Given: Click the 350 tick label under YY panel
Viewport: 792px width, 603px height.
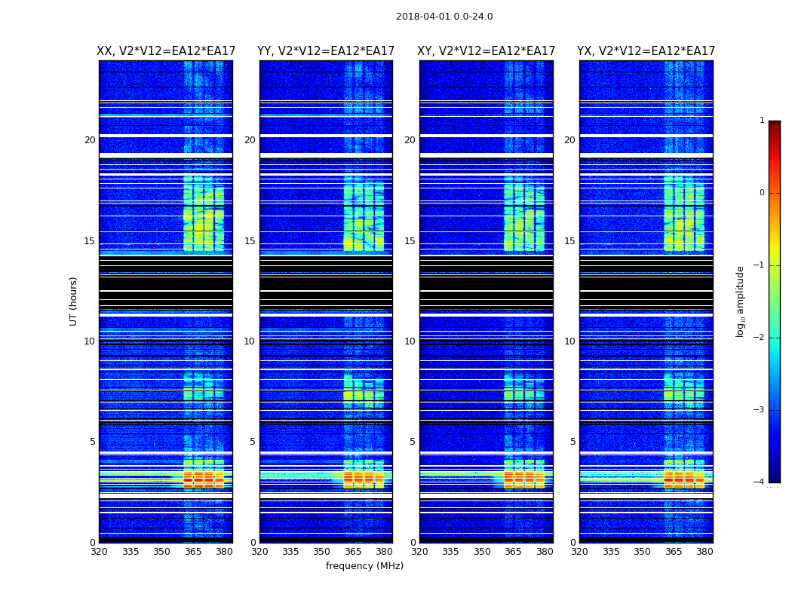Looking at the screenshot, I should click(322, 552).
